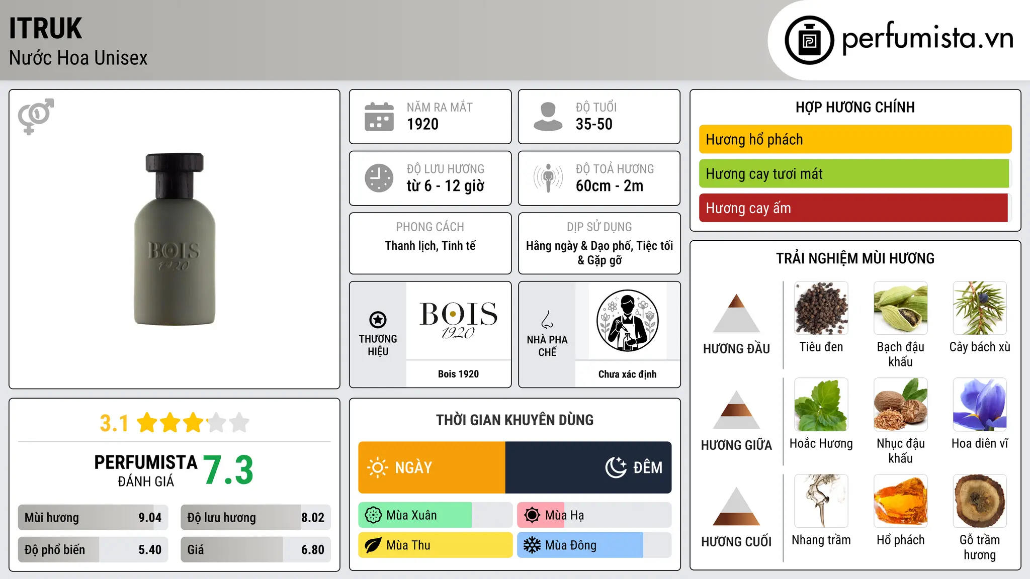Click the Hoắc Hương note name
1030x579 pixels.
point(821,443)
